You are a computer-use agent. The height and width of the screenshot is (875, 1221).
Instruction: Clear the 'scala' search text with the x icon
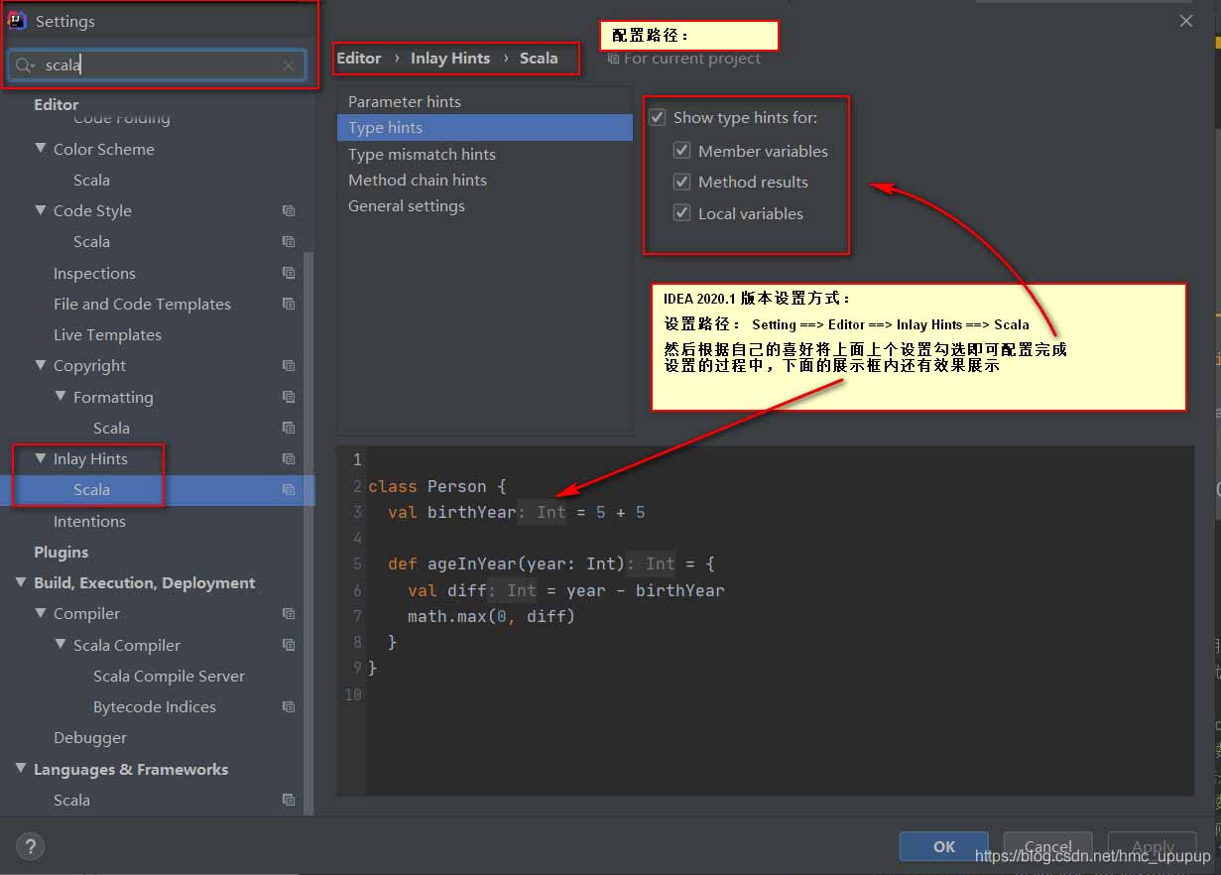[x=288, y=65]
